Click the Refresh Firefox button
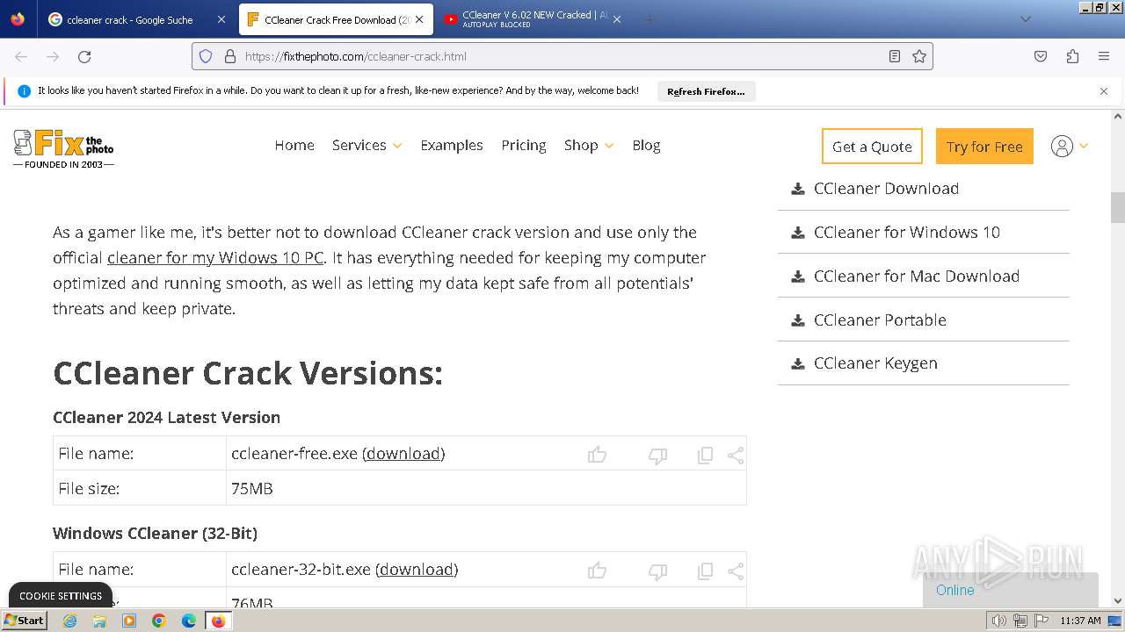This screenshot has width=1125, height=632. 706,91
